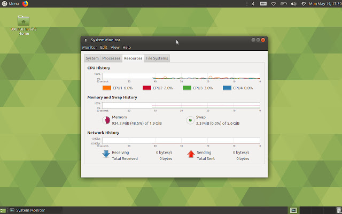Viewport: 342px width, 214px height.
Task: Click the 'Memory and Swap History' heading
Action: point(112,97)
